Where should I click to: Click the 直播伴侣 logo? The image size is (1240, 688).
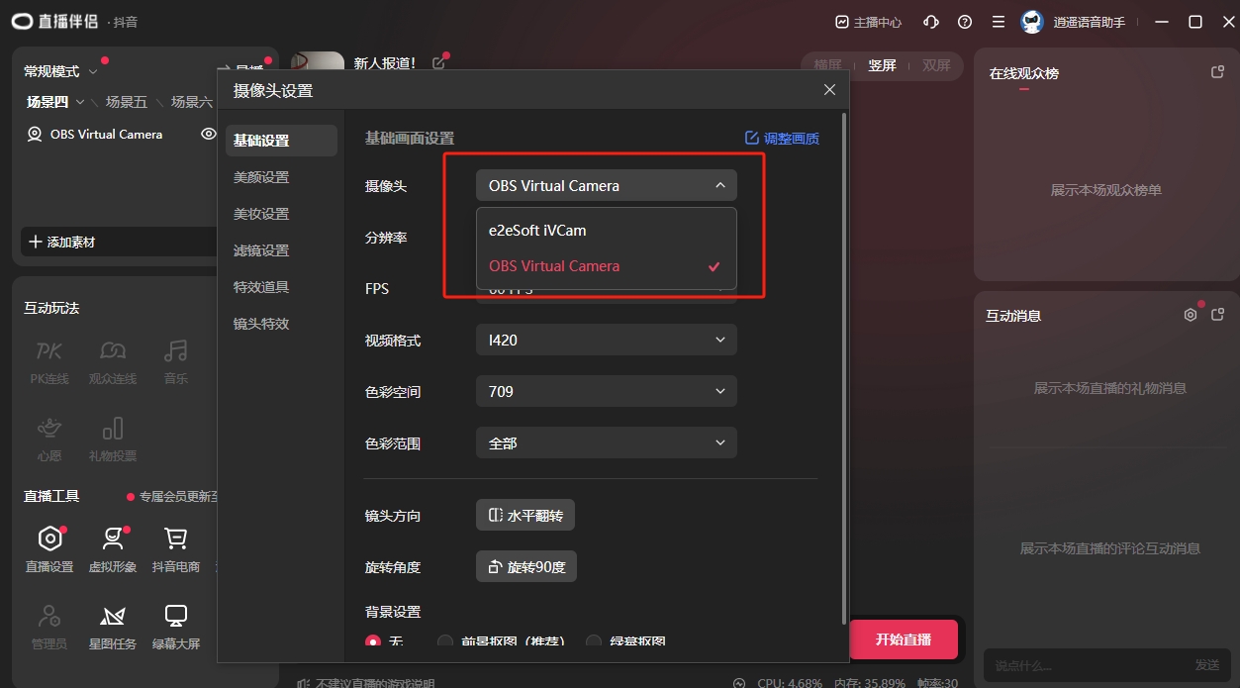point(55,22)
